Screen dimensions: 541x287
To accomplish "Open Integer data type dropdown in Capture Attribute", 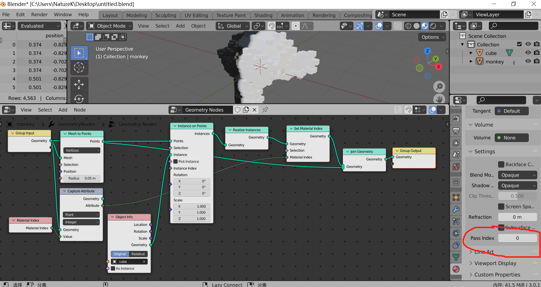I will (x=81, y=222).
